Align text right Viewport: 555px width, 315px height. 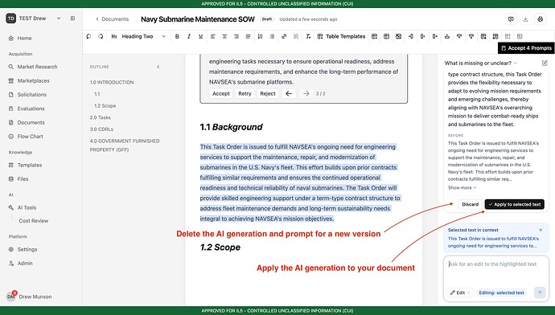pyautogui.click(x=236, y=36)
